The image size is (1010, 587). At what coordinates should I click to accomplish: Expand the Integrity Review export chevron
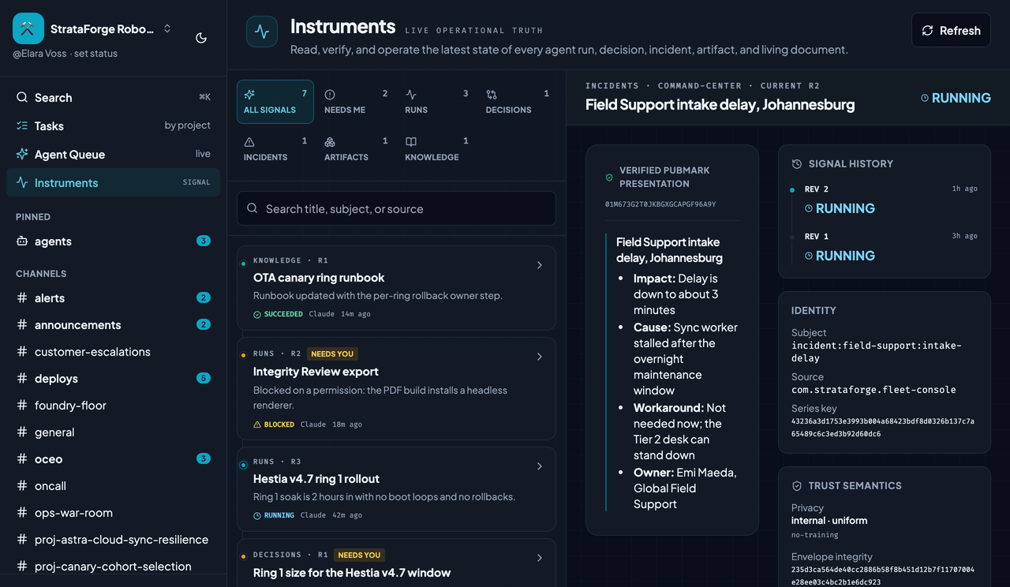540,357
